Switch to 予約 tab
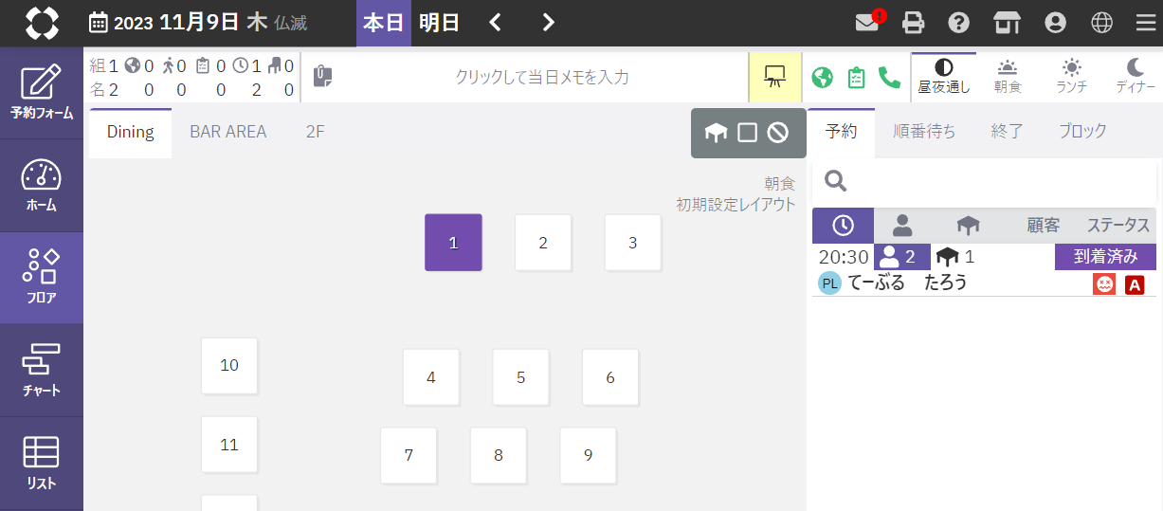This screenshot has width=1163, height=511. click(x=842, y=133)
